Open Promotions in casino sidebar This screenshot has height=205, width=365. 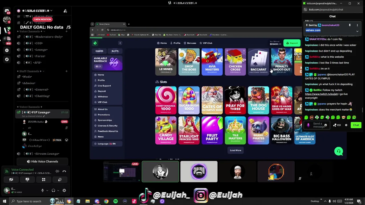(104, 115)
